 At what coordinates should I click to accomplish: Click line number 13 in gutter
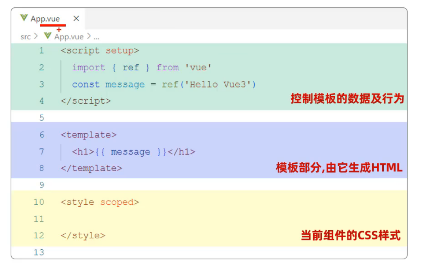(39, 252)
